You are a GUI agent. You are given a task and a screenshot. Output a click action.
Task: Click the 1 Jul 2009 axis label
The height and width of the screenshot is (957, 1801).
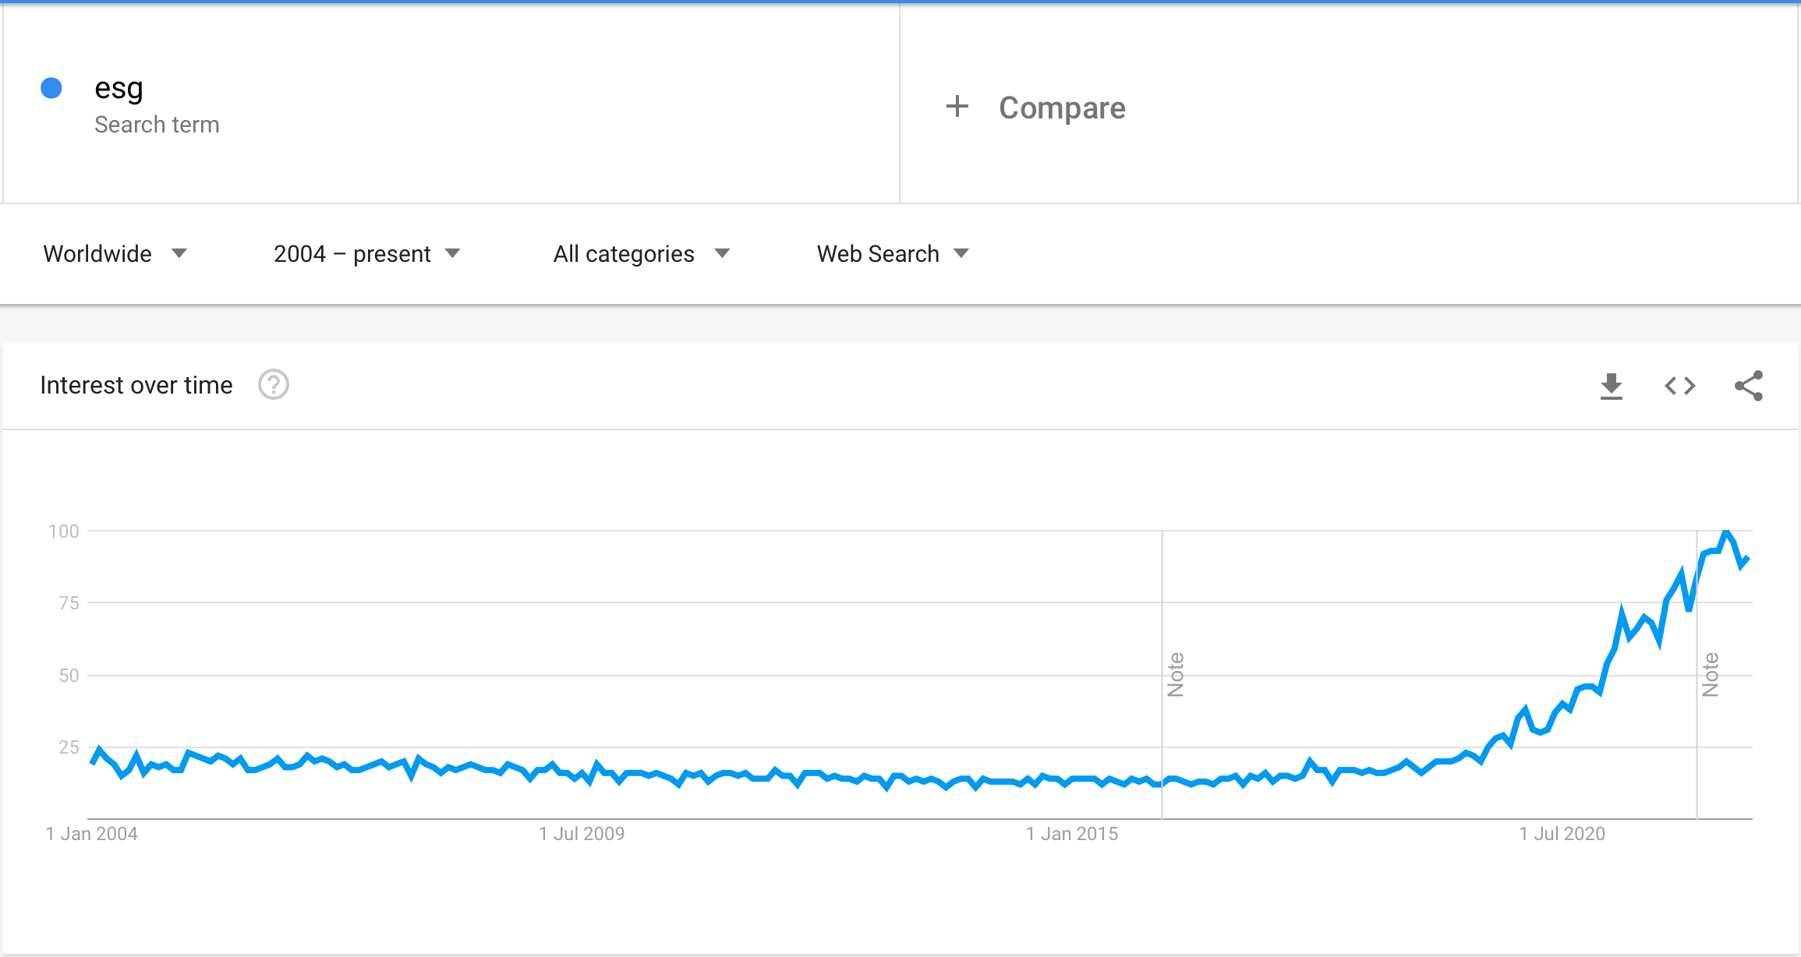582,834
